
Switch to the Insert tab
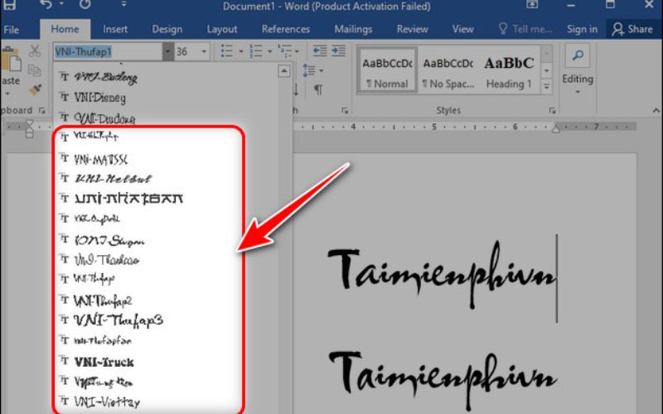115,29
